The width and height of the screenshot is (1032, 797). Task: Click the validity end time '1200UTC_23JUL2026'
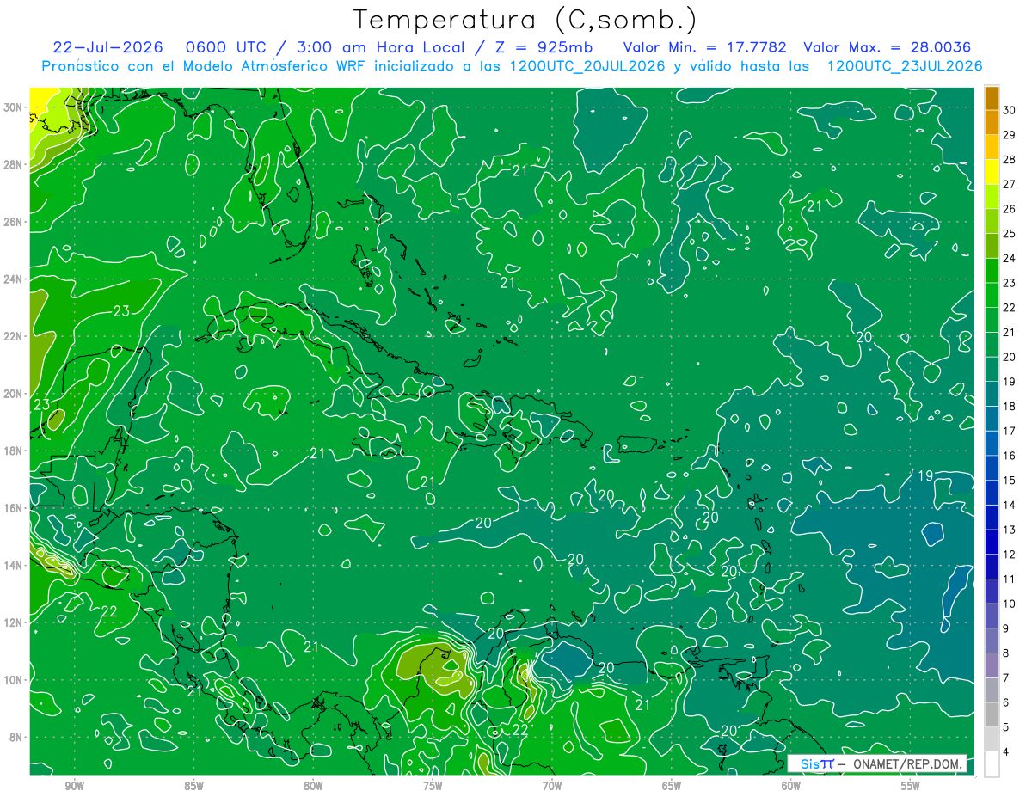coord(905,66)
